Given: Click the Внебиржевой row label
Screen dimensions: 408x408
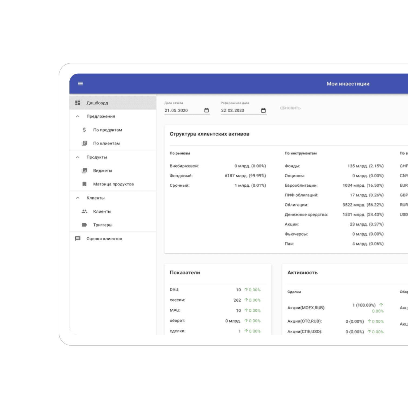Looking at the screenshot, I should (184, 166).
